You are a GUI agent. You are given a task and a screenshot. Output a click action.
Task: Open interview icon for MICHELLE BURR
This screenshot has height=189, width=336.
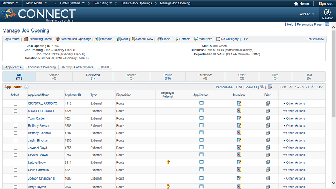coord(239,111)
